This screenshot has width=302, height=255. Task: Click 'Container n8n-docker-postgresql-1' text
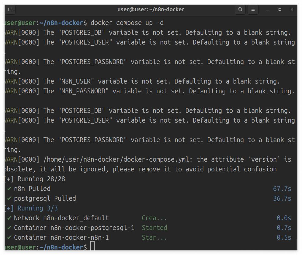click(74, 228)
